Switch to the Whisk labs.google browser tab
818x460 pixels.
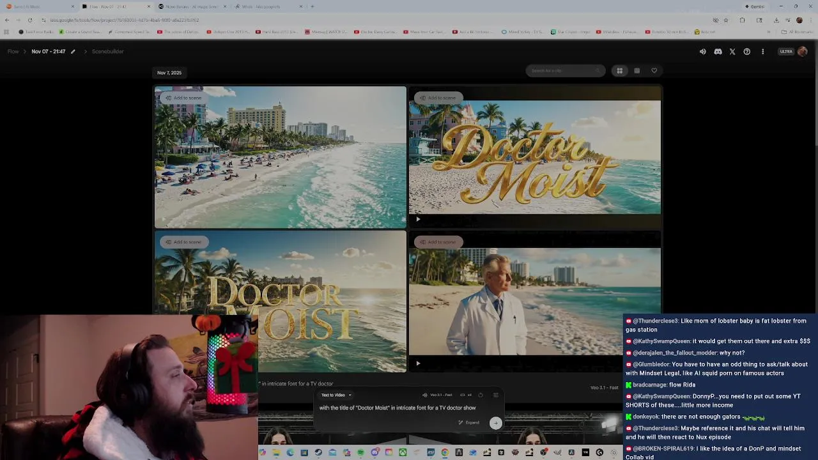268,6
